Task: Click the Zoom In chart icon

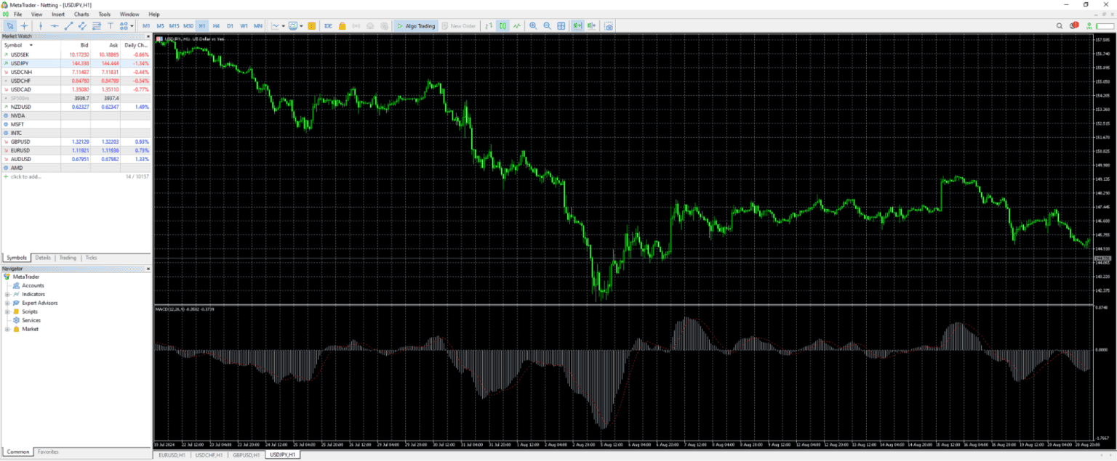Action: [x=534, y=25]
